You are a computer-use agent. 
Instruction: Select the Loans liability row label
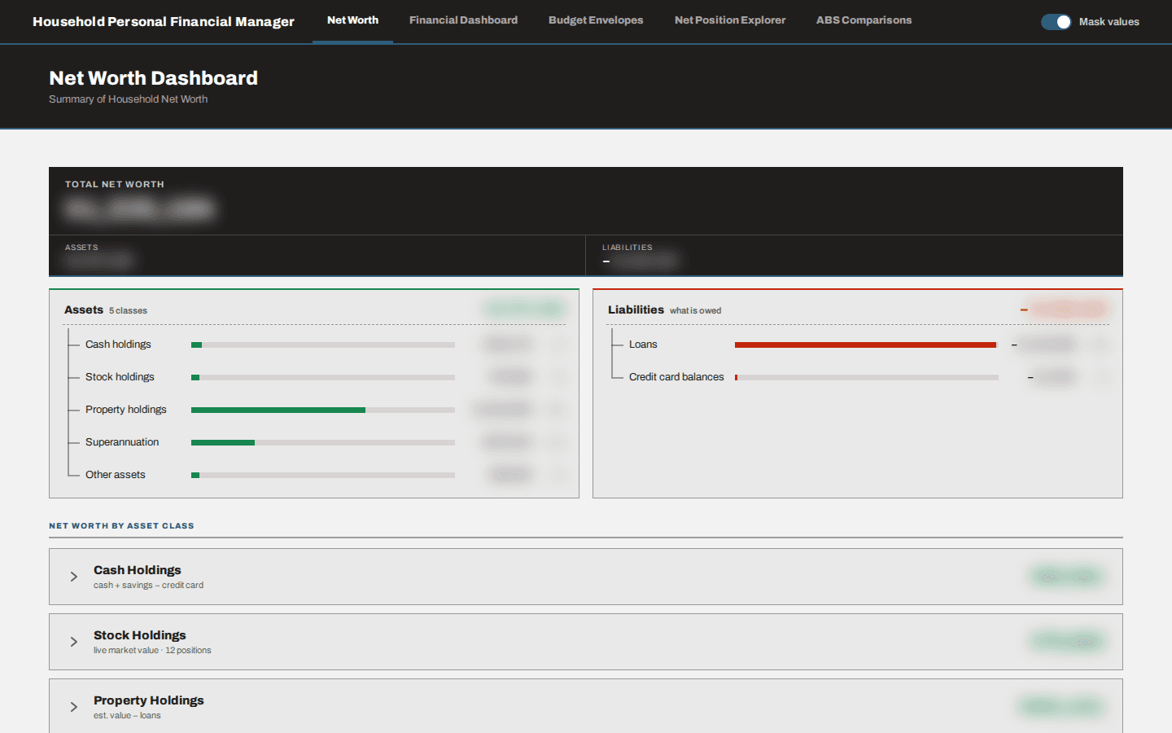coord(643,345)
